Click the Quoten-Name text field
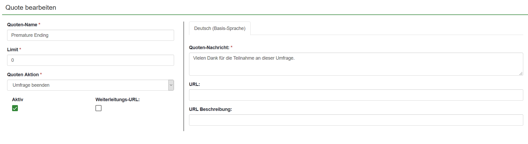528x144 pixels. pos(90,35)
